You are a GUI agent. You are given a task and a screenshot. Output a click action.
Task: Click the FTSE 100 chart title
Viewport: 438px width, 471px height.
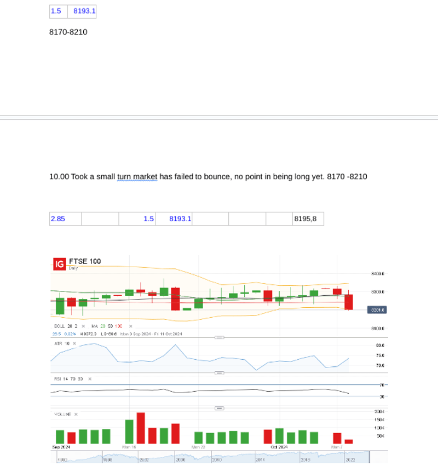[x=84, y=261]
